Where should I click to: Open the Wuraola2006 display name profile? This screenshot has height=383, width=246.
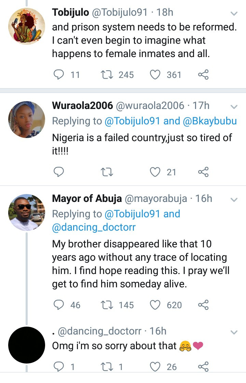82,106
